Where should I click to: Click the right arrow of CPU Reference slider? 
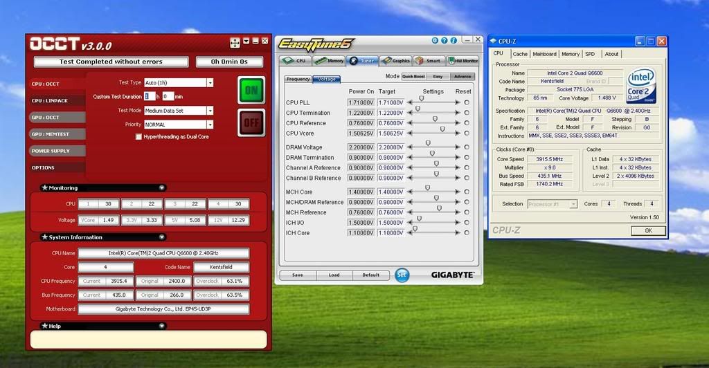click(458, 123)
